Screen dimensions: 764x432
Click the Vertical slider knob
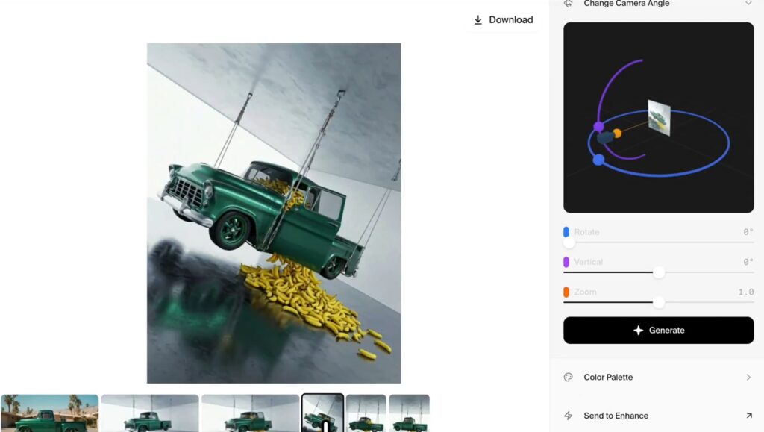point(659,272)
